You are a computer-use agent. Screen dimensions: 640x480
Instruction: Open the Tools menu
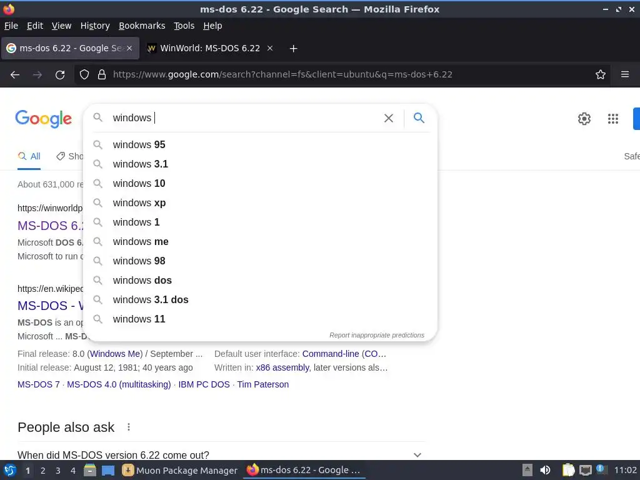coord(184,26)
